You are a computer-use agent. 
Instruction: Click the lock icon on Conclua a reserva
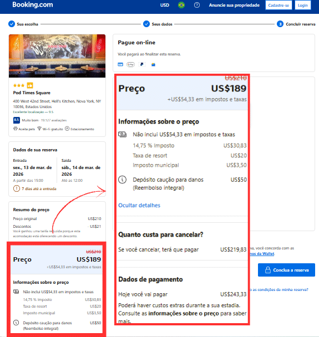click(x=268, y=270)
